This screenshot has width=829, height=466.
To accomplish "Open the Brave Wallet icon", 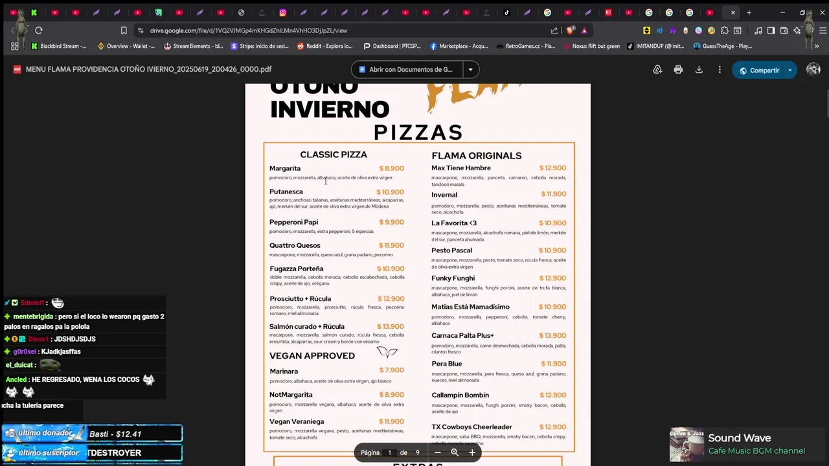I will 784,30.
